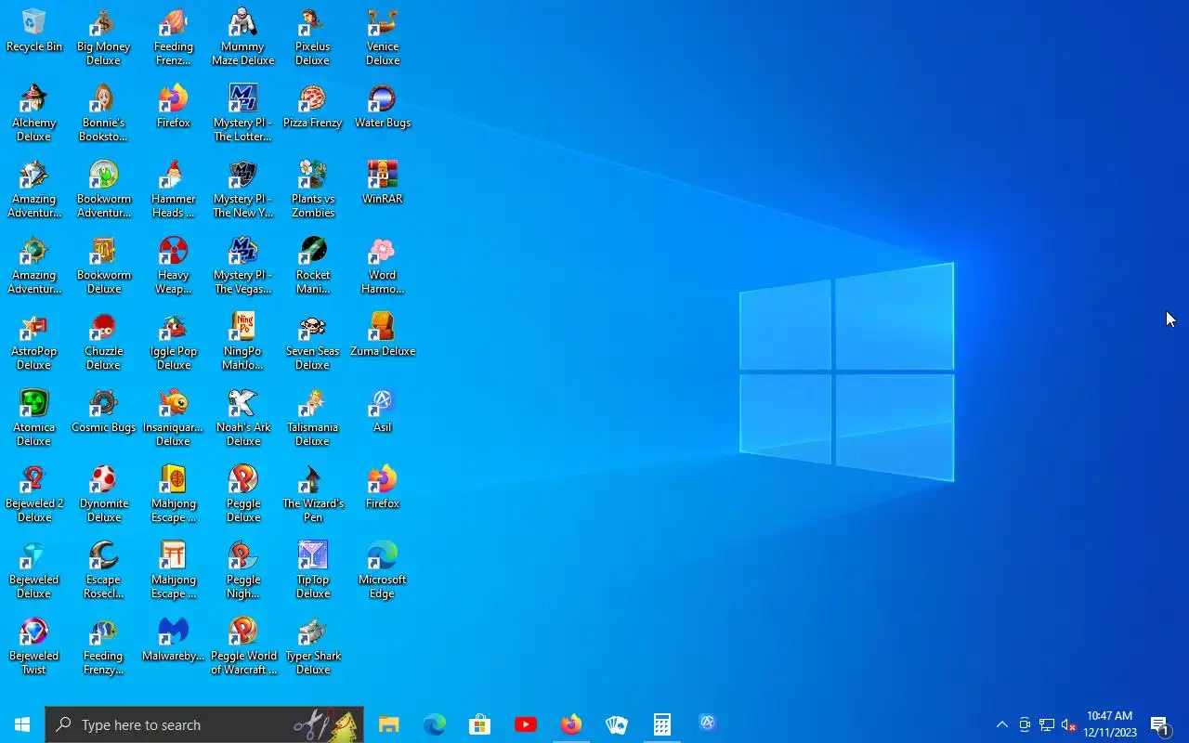Select Venice Deluxe game icon

pos(383,37)
